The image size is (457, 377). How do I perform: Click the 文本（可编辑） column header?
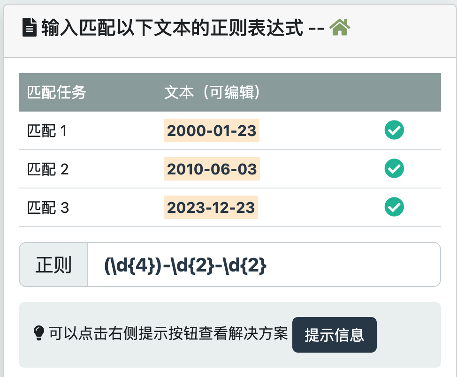212,92
